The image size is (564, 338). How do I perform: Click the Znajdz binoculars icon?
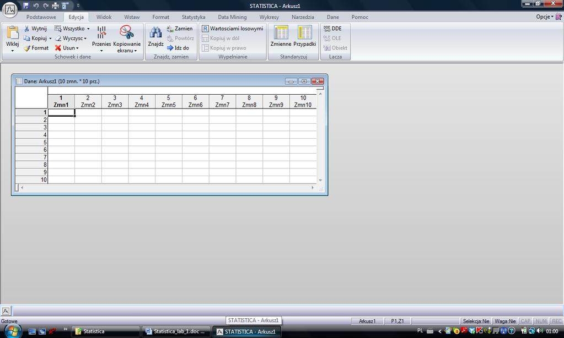point(155,32)
